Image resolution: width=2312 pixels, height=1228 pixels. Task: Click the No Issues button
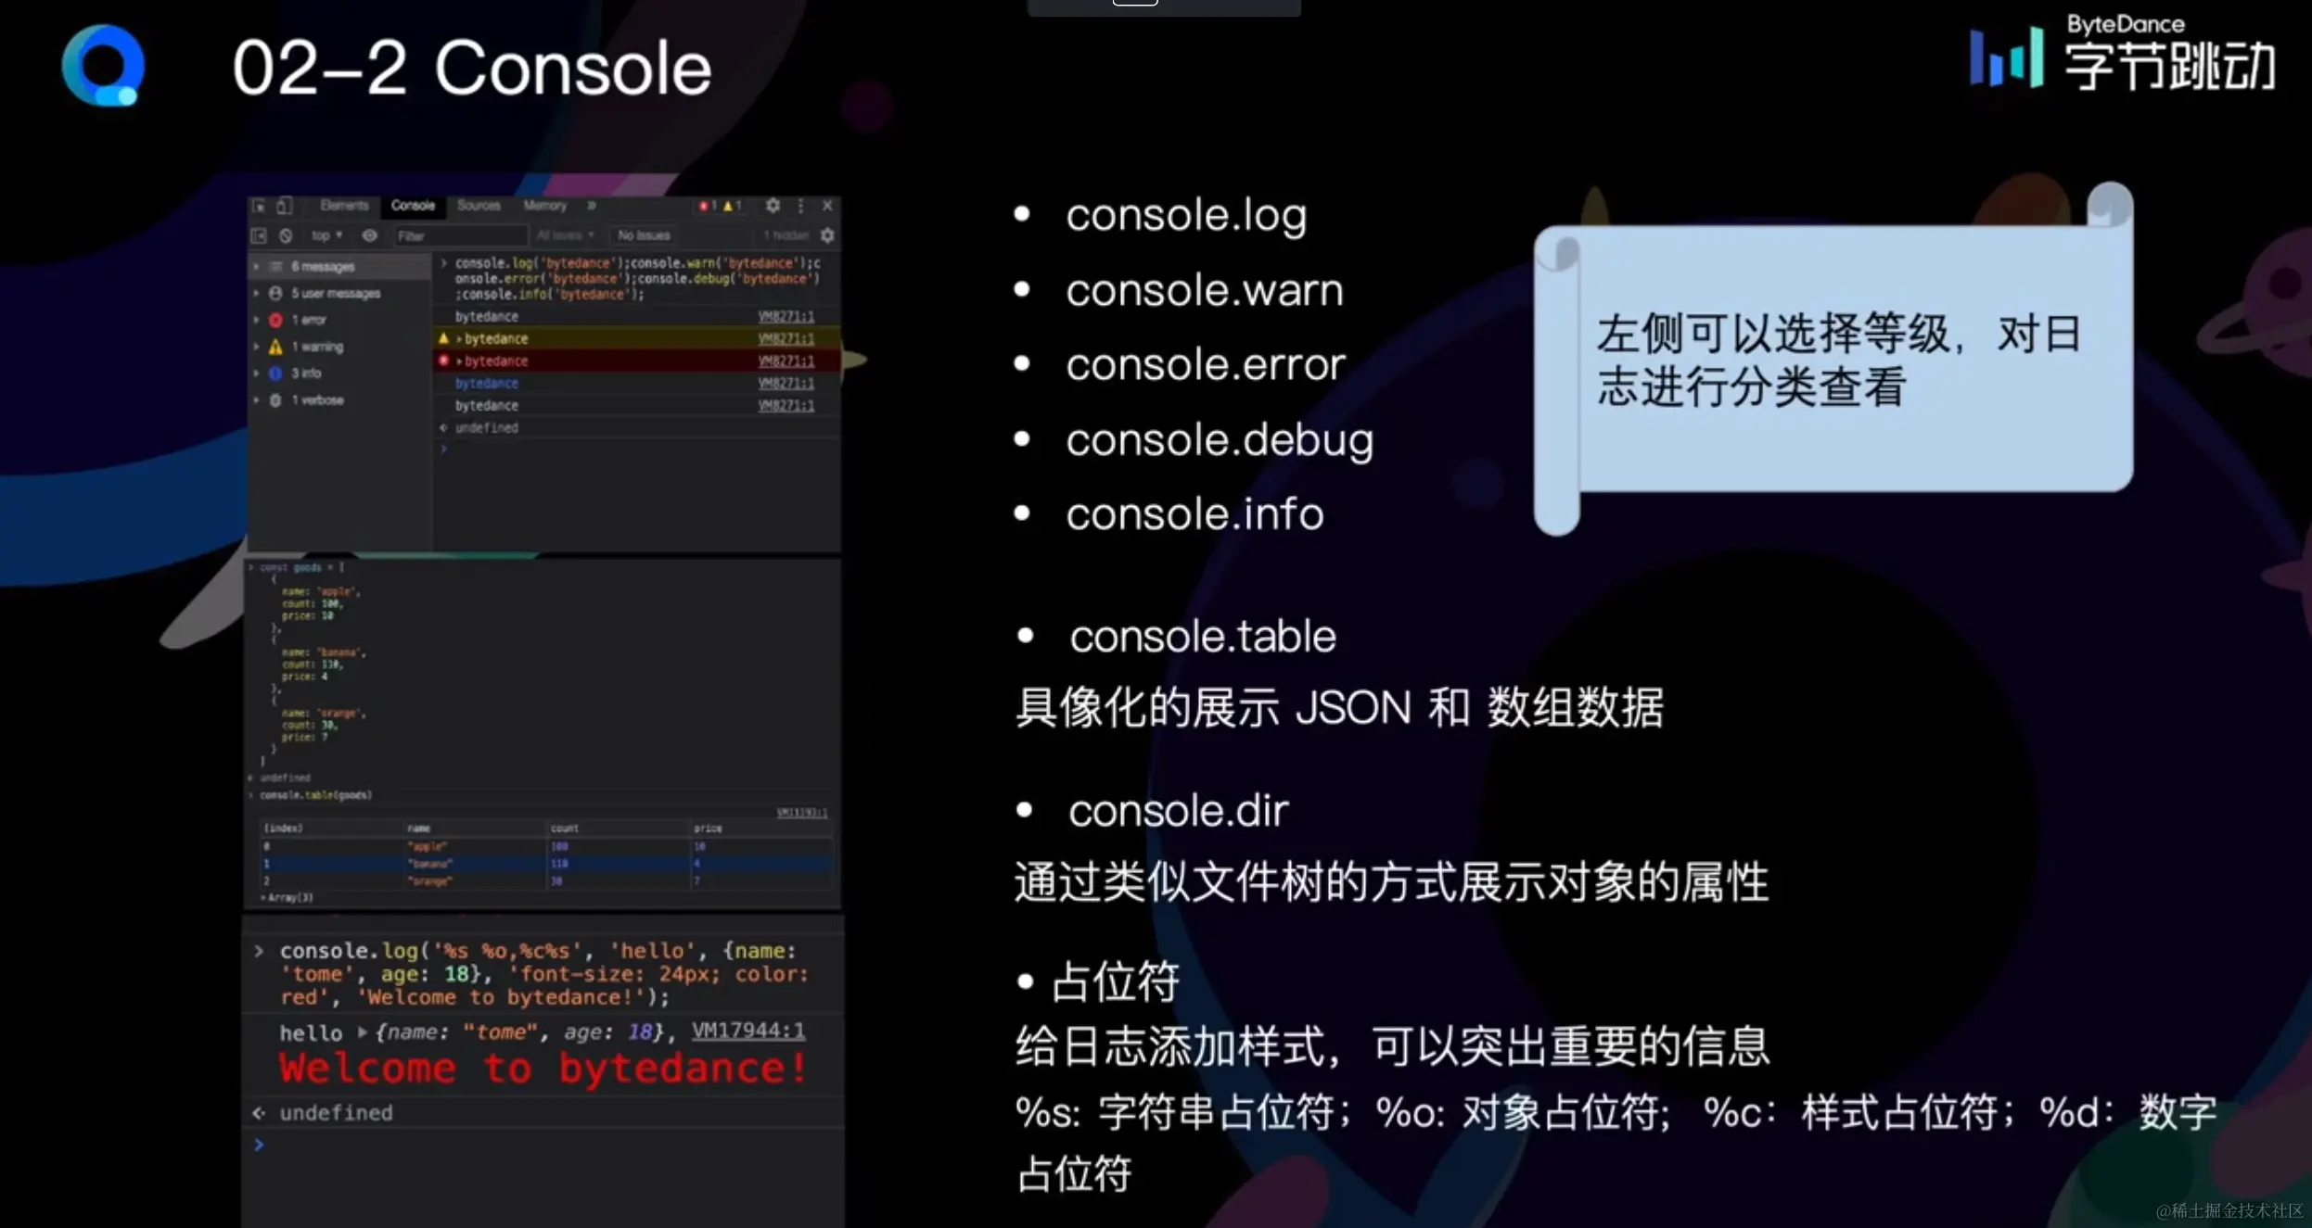click(644, 235)
